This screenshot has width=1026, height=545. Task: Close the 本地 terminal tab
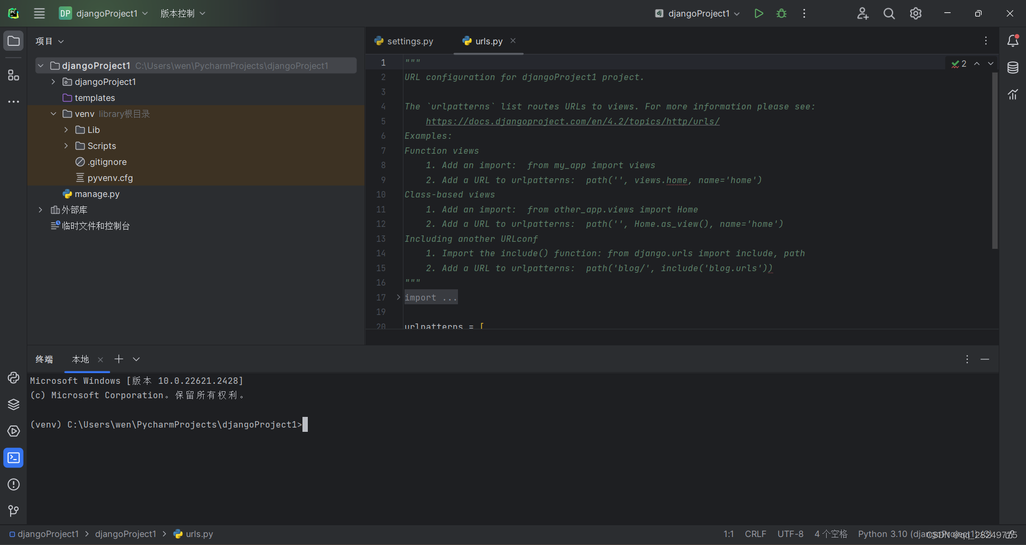[x=100, y=360]
